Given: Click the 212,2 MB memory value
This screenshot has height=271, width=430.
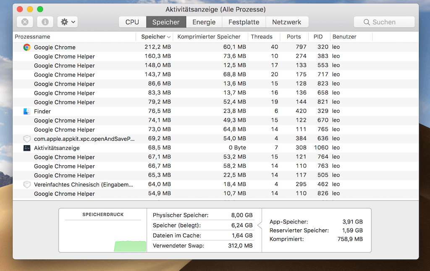Looking at the screenshot, I should (158, 47).
